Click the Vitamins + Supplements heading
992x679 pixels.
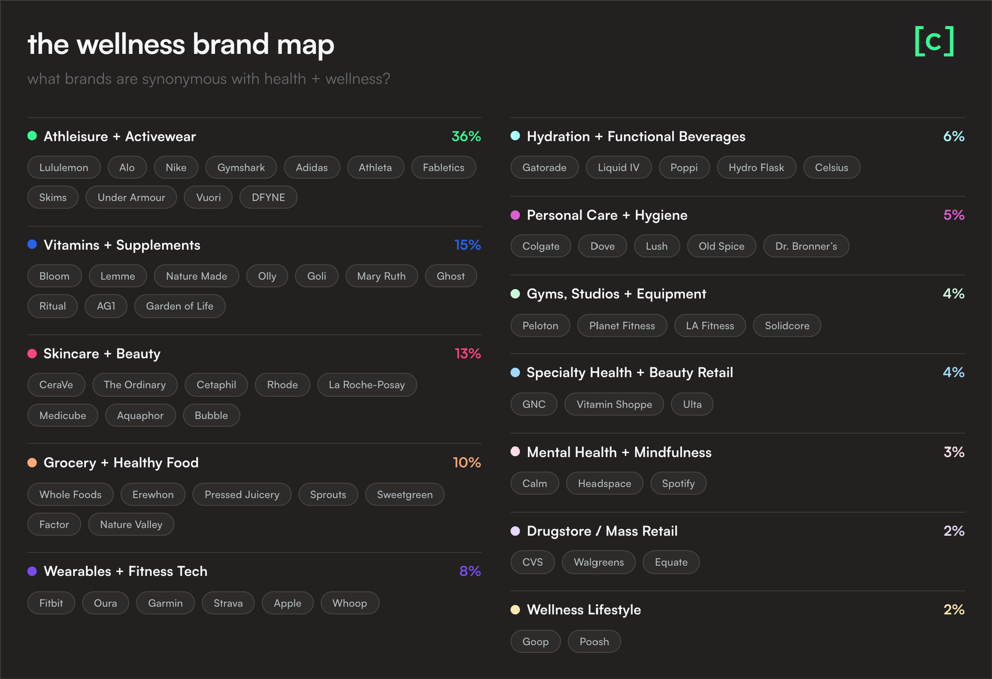(122, 245)
